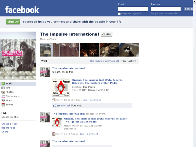Click the Photos icon in sidebar
The image size is (196, 147).
pos(3,92)
